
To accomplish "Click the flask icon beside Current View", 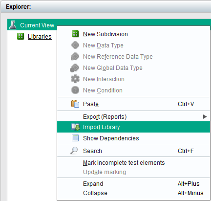I will (x=13, y=25).
